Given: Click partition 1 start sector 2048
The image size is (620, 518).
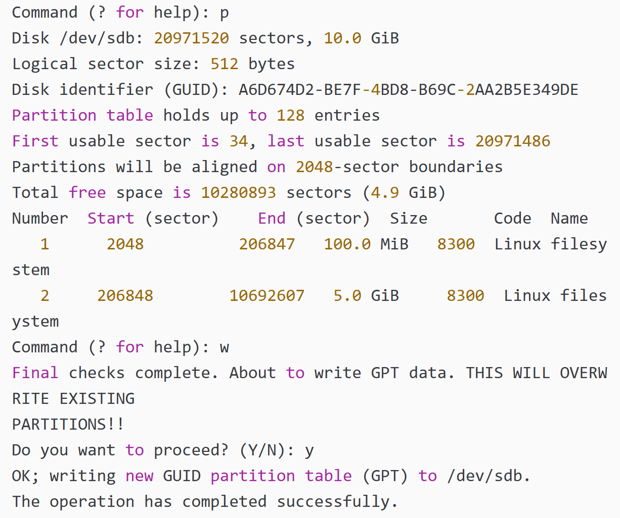Looking at the screenshot, I should 125,244.
